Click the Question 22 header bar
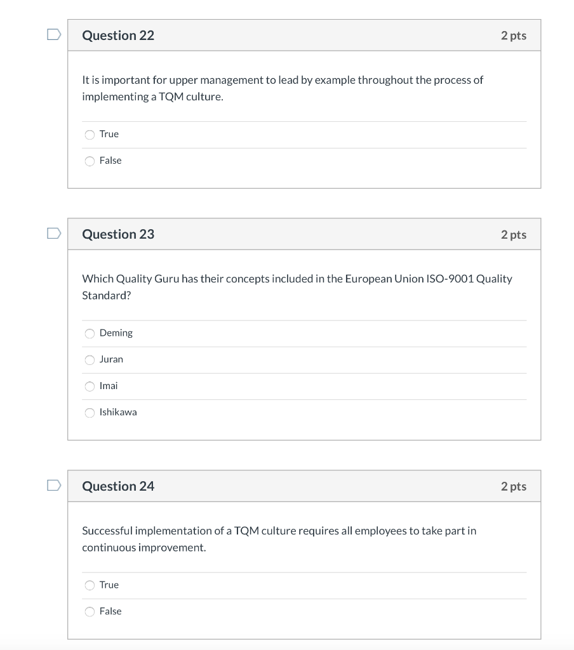The width and height of the screenshot is (574, 650). 304,36
